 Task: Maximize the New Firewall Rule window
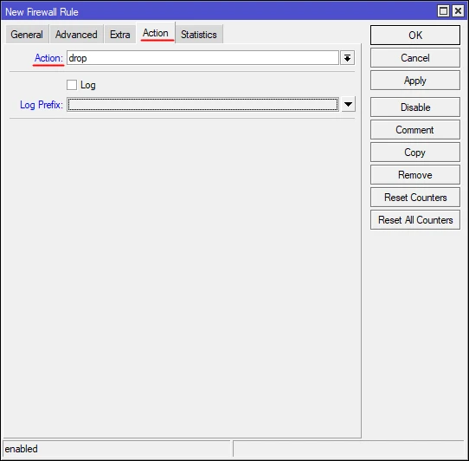tap(443, 11)
